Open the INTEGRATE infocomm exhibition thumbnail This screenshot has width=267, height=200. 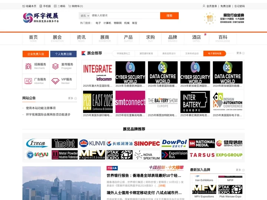point(98,73)
